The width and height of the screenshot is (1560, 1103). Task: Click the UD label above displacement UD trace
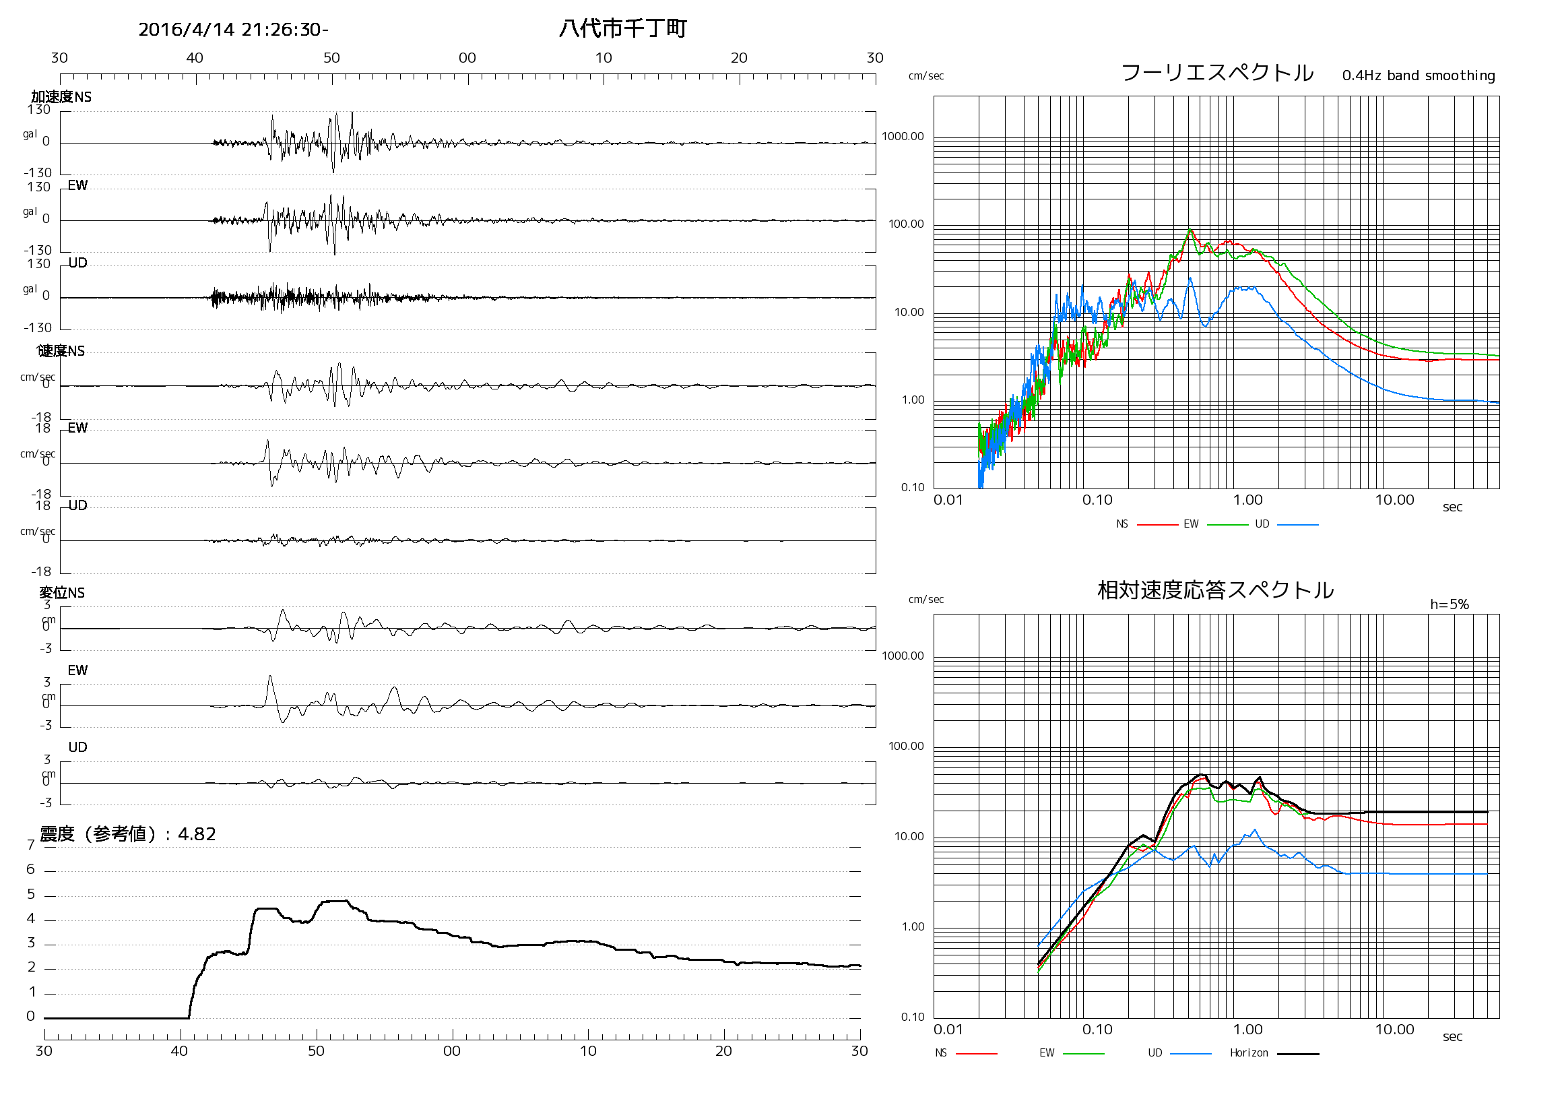pos(77,747)
